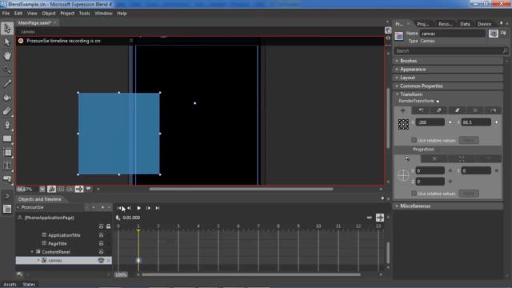The height and width of the screenshot is (288, 512).
Task: Play the PrzesunSie storyboard
Action: tap(138, 208)
